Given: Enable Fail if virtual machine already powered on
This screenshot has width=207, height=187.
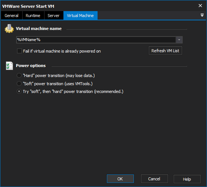Looking at the screenshot, I should point(19,51).
